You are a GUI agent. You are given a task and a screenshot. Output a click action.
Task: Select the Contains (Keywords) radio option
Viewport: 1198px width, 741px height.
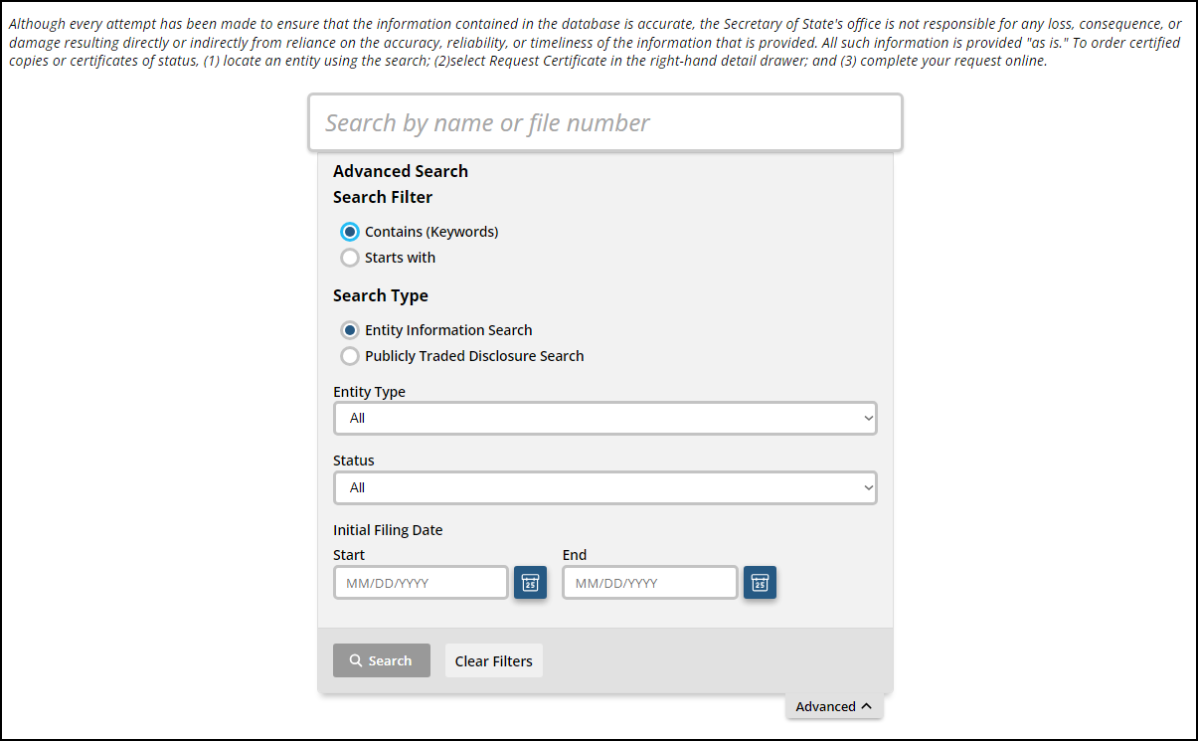click(x=350, y=232)
